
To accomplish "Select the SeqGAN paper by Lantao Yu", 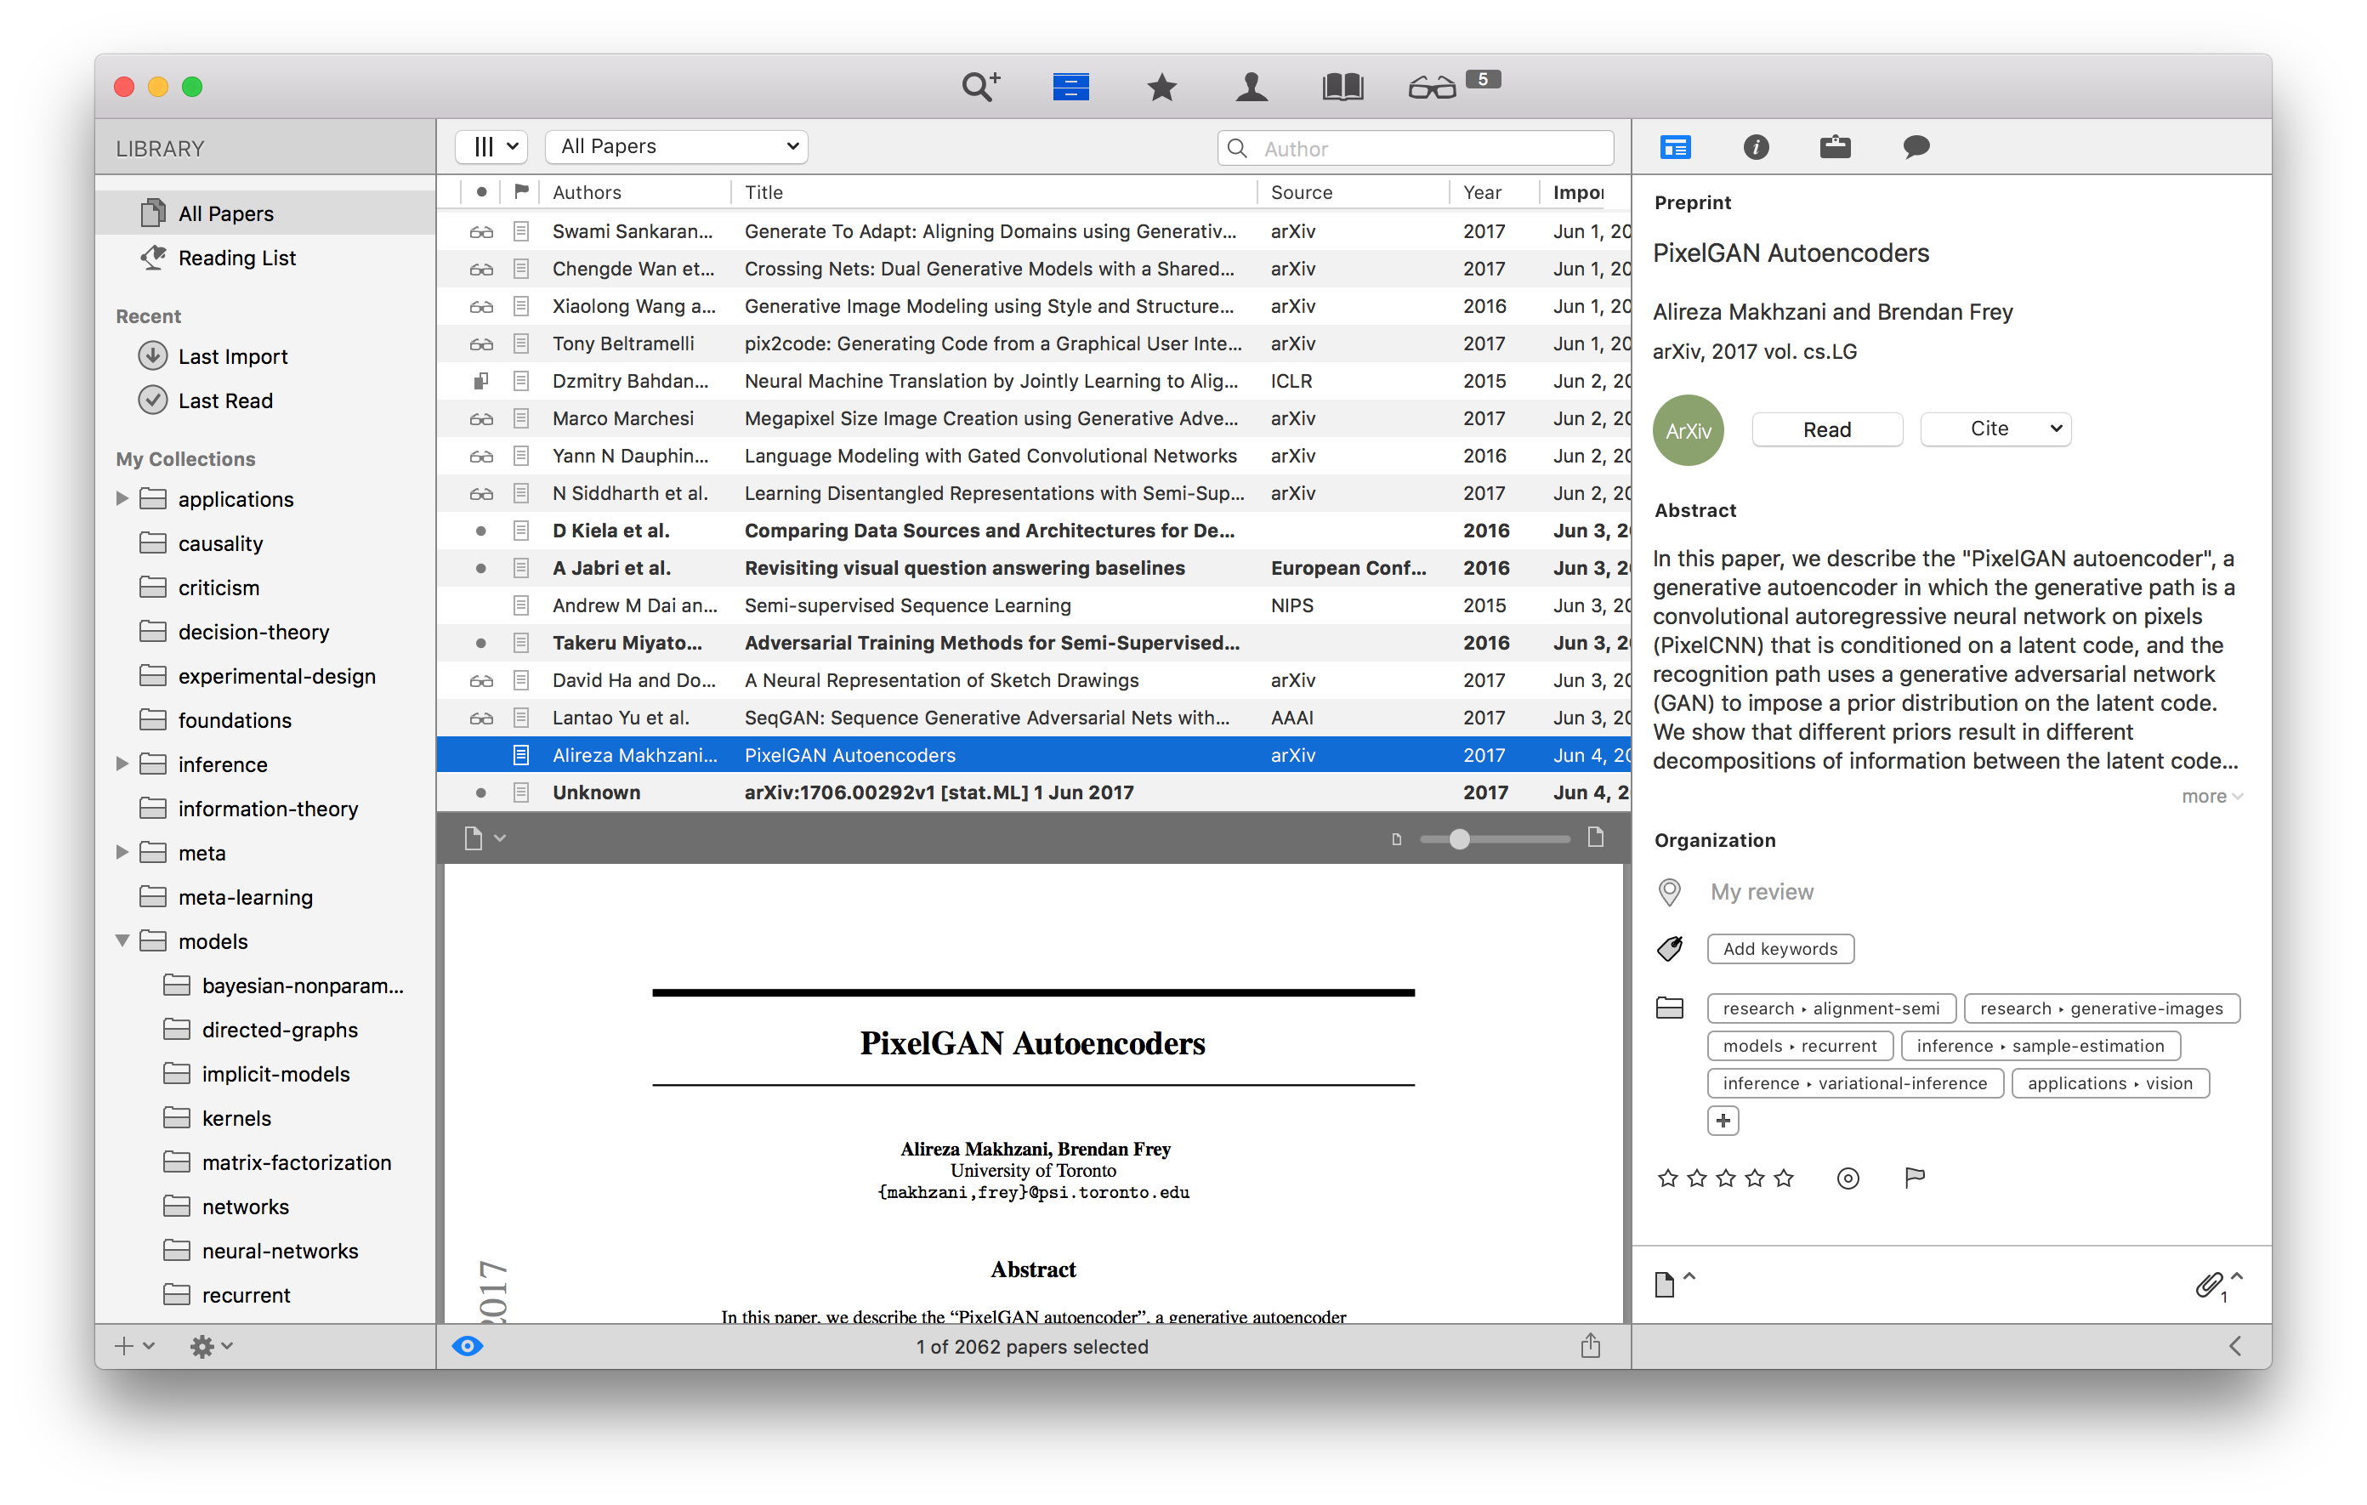I will click(x=1033, y=718).
